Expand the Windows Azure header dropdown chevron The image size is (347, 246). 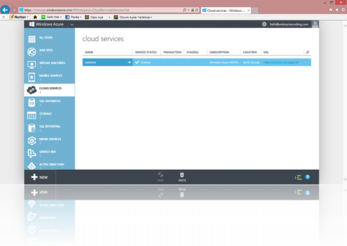(72, 24)
